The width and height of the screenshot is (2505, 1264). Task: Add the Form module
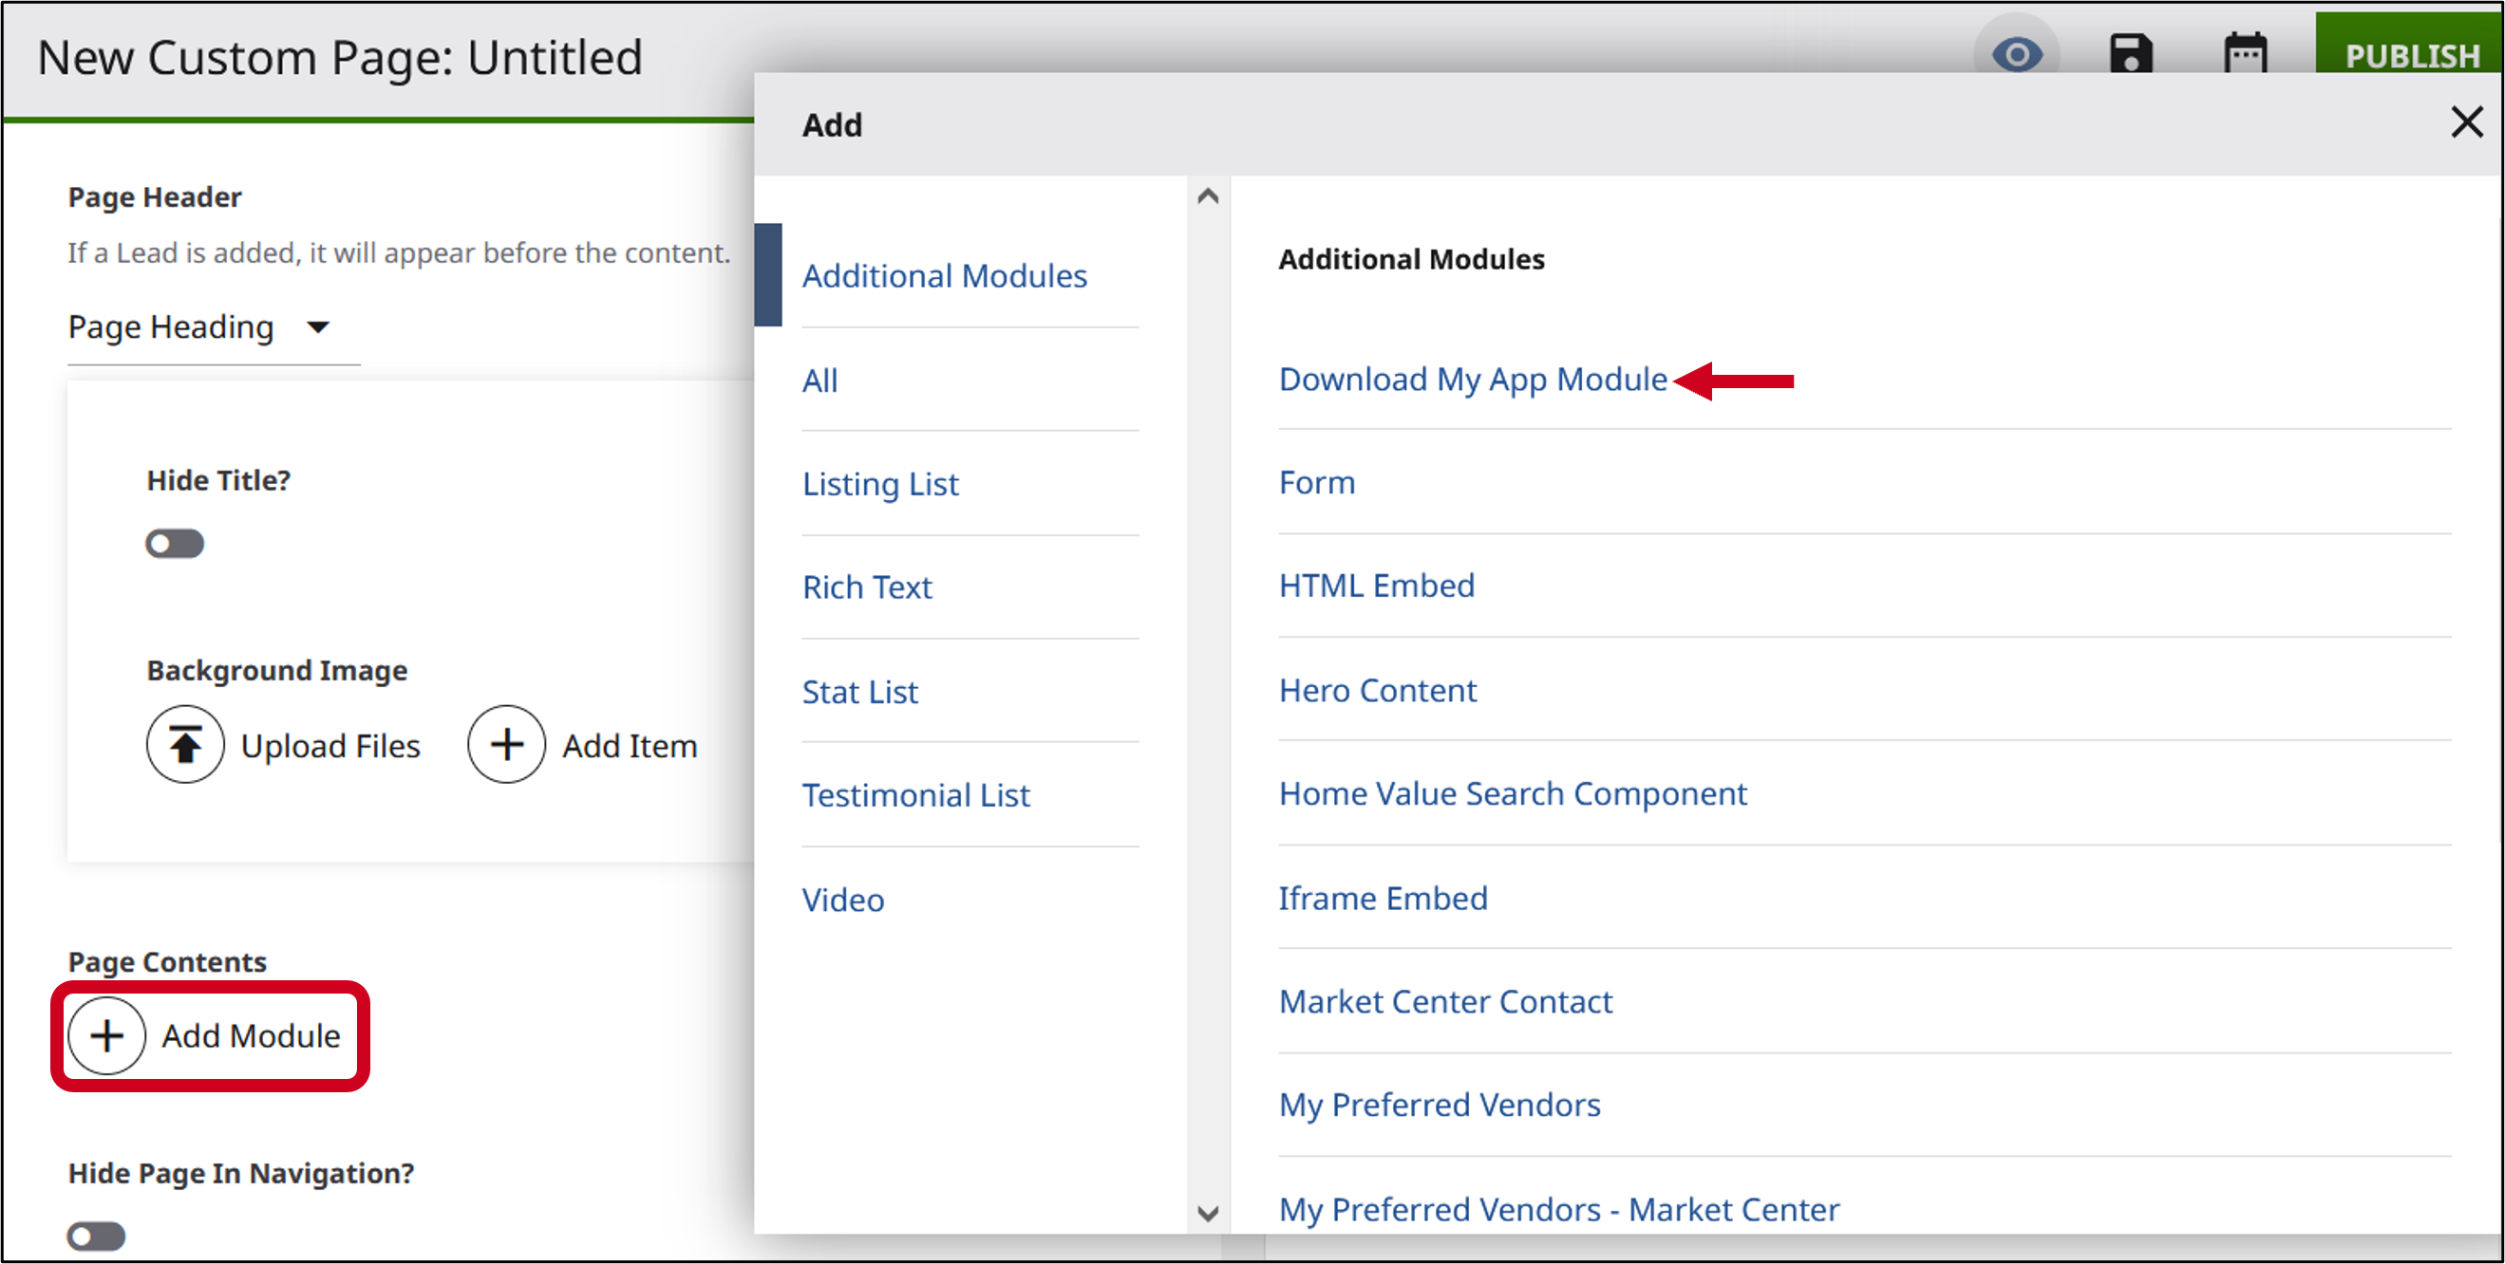point(1317,483)
